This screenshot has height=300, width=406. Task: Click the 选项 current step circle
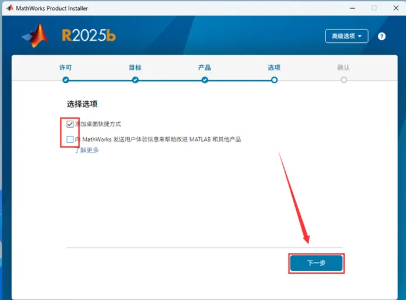(x=275, y=80)
